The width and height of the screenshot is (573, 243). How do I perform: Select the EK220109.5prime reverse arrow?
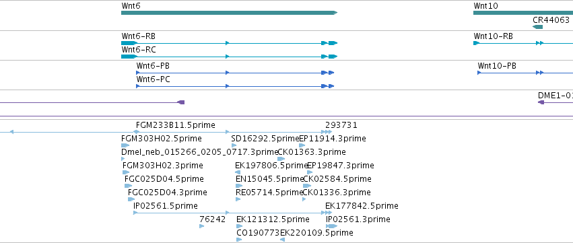coord(282,240)
